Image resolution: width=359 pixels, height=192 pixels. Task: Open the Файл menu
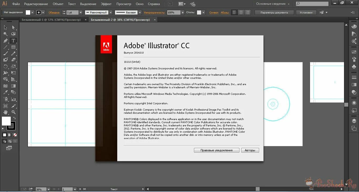(x=16, y=4)
